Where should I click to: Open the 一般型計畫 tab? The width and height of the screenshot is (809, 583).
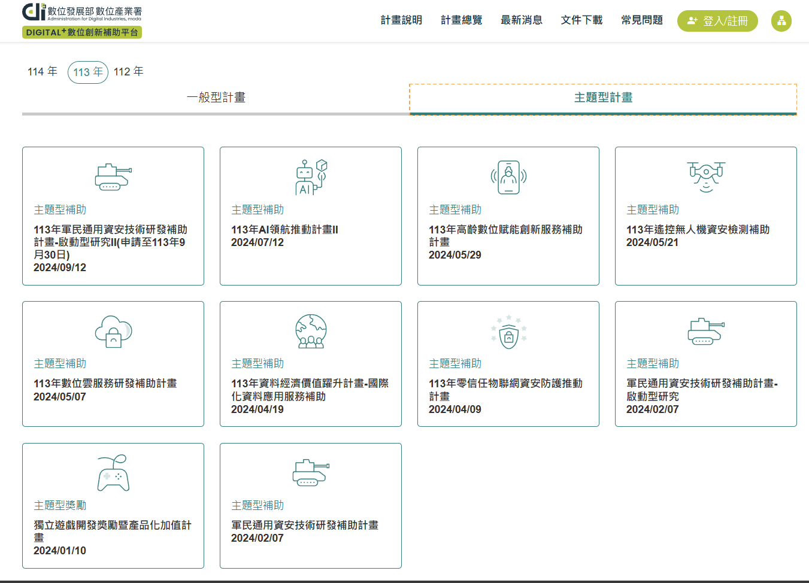216,98
